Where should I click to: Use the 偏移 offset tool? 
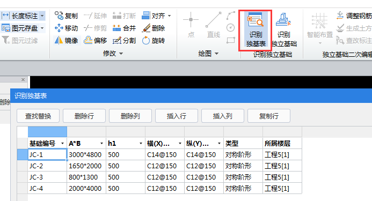[x=96, y=41]
